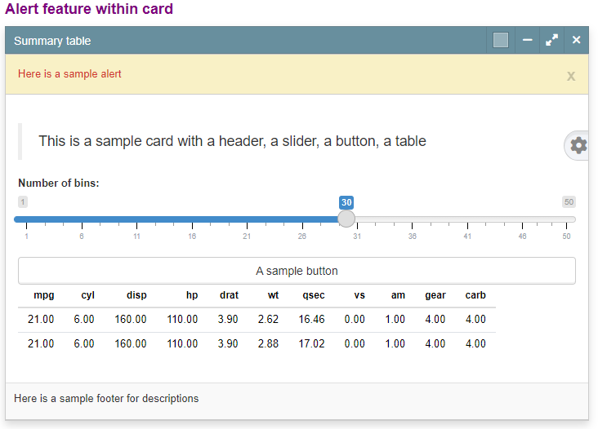598x429 pixels.
Task: Click the slider track near tick 11
Action: (x=137, y=219)
